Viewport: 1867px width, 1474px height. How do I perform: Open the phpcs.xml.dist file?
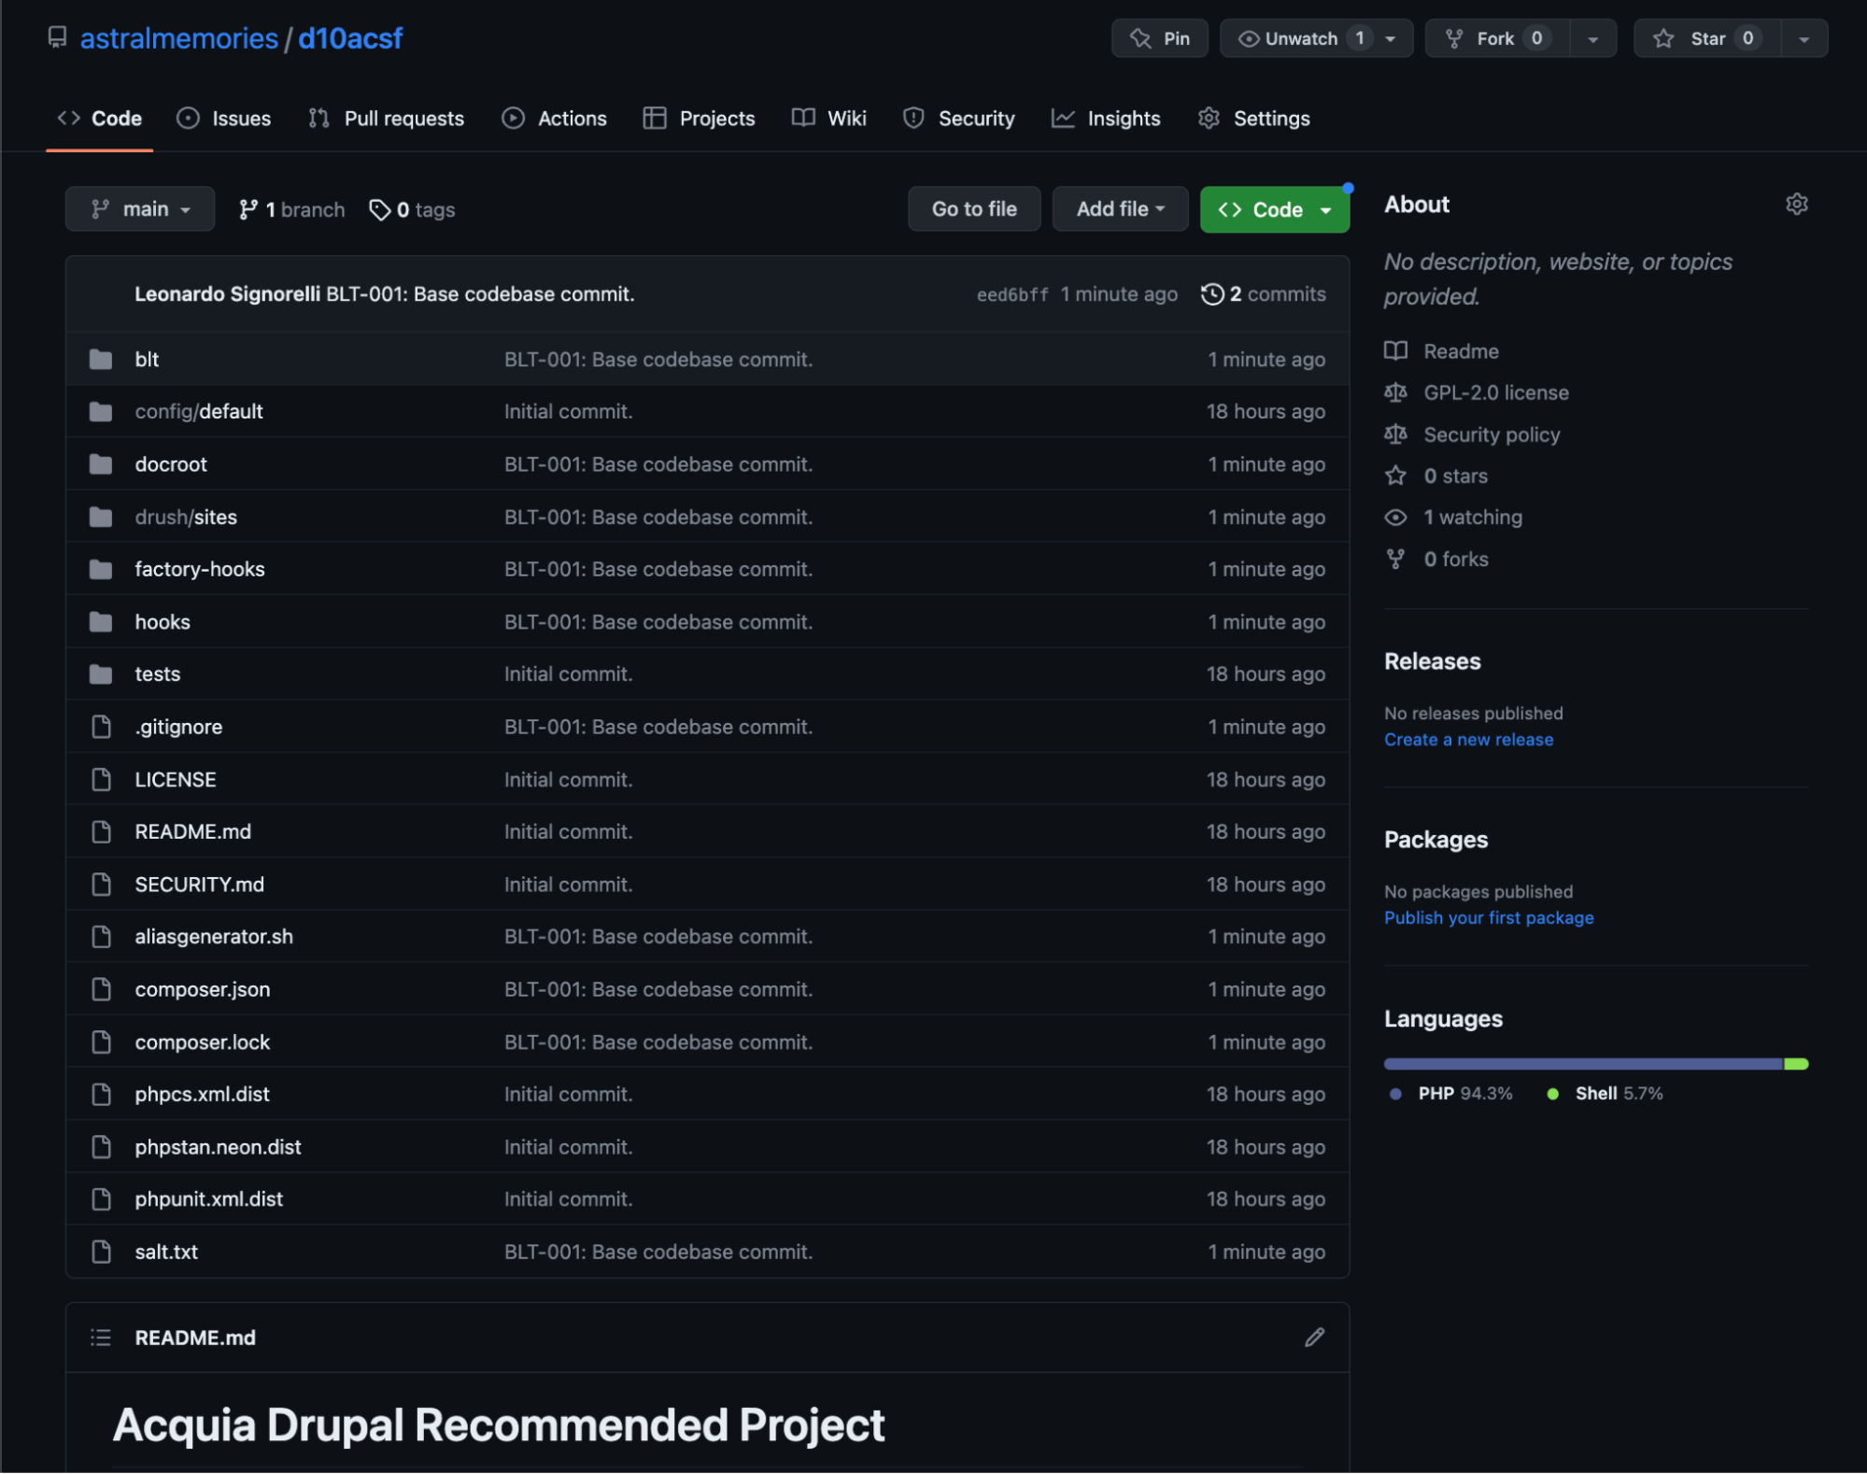pyautogui.click(x=202, y=1094)
